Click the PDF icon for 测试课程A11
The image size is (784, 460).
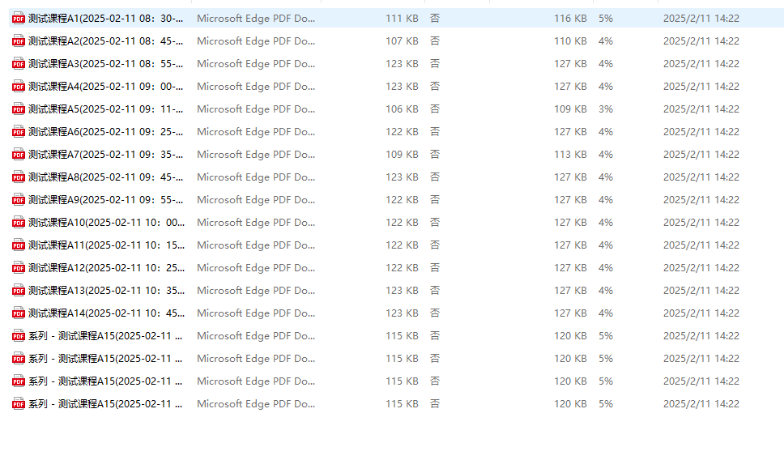pos(19,245)
